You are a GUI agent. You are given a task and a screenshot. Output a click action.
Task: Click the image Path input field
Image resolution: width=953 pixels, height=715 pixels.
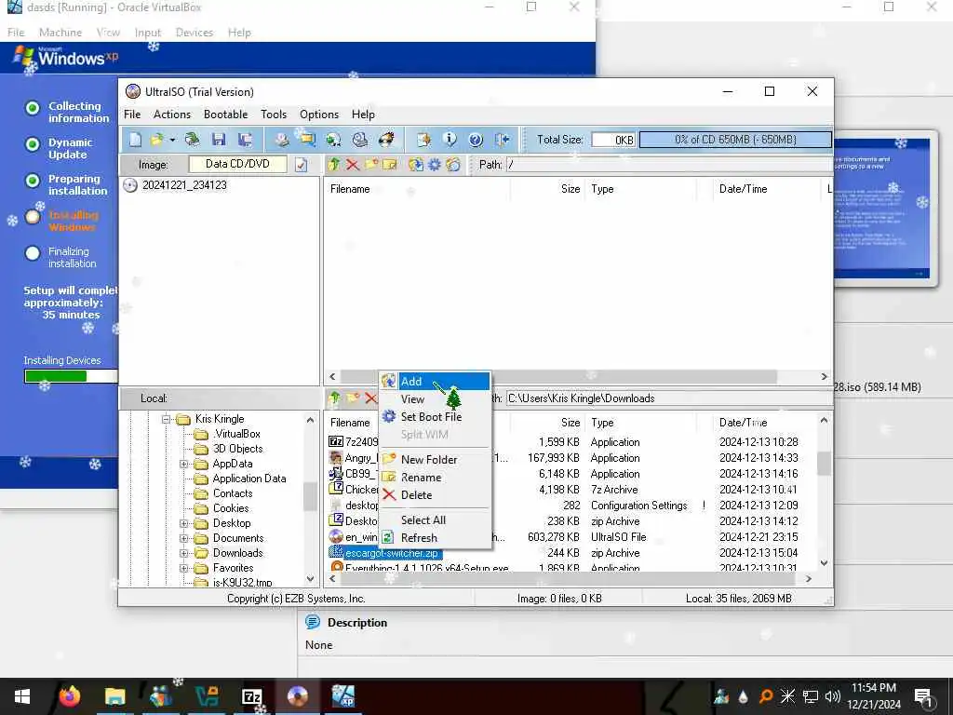click(x=669, y=165)
